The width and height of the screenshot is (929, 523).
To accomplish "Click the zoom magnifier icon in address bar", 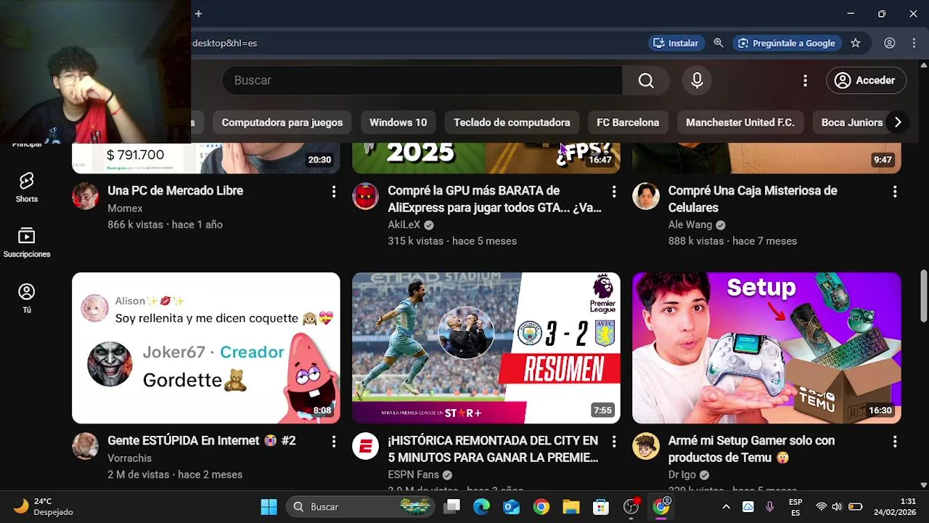I will (x=719, y=43).
